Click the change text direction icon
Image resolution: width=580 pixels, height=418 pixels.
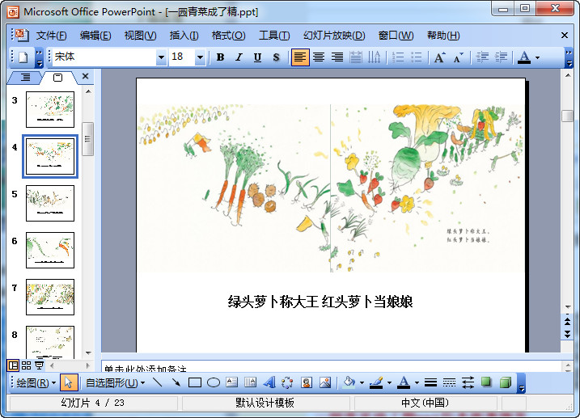(374, 57)
